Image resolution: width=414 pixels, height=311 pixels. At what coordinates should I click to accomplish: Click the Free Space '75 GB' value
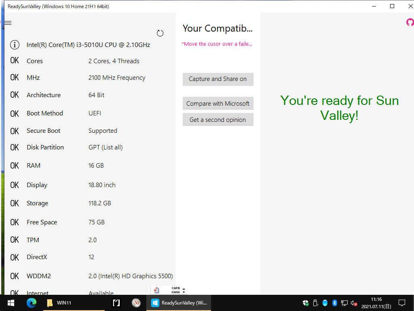tap(96, 222)
